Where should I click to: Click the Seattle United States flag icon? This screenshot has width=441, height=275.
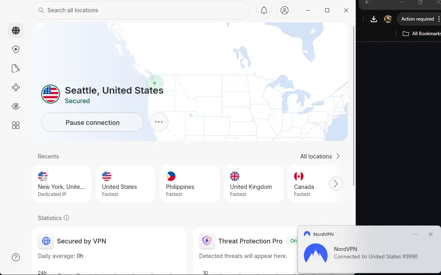(51, 94)
